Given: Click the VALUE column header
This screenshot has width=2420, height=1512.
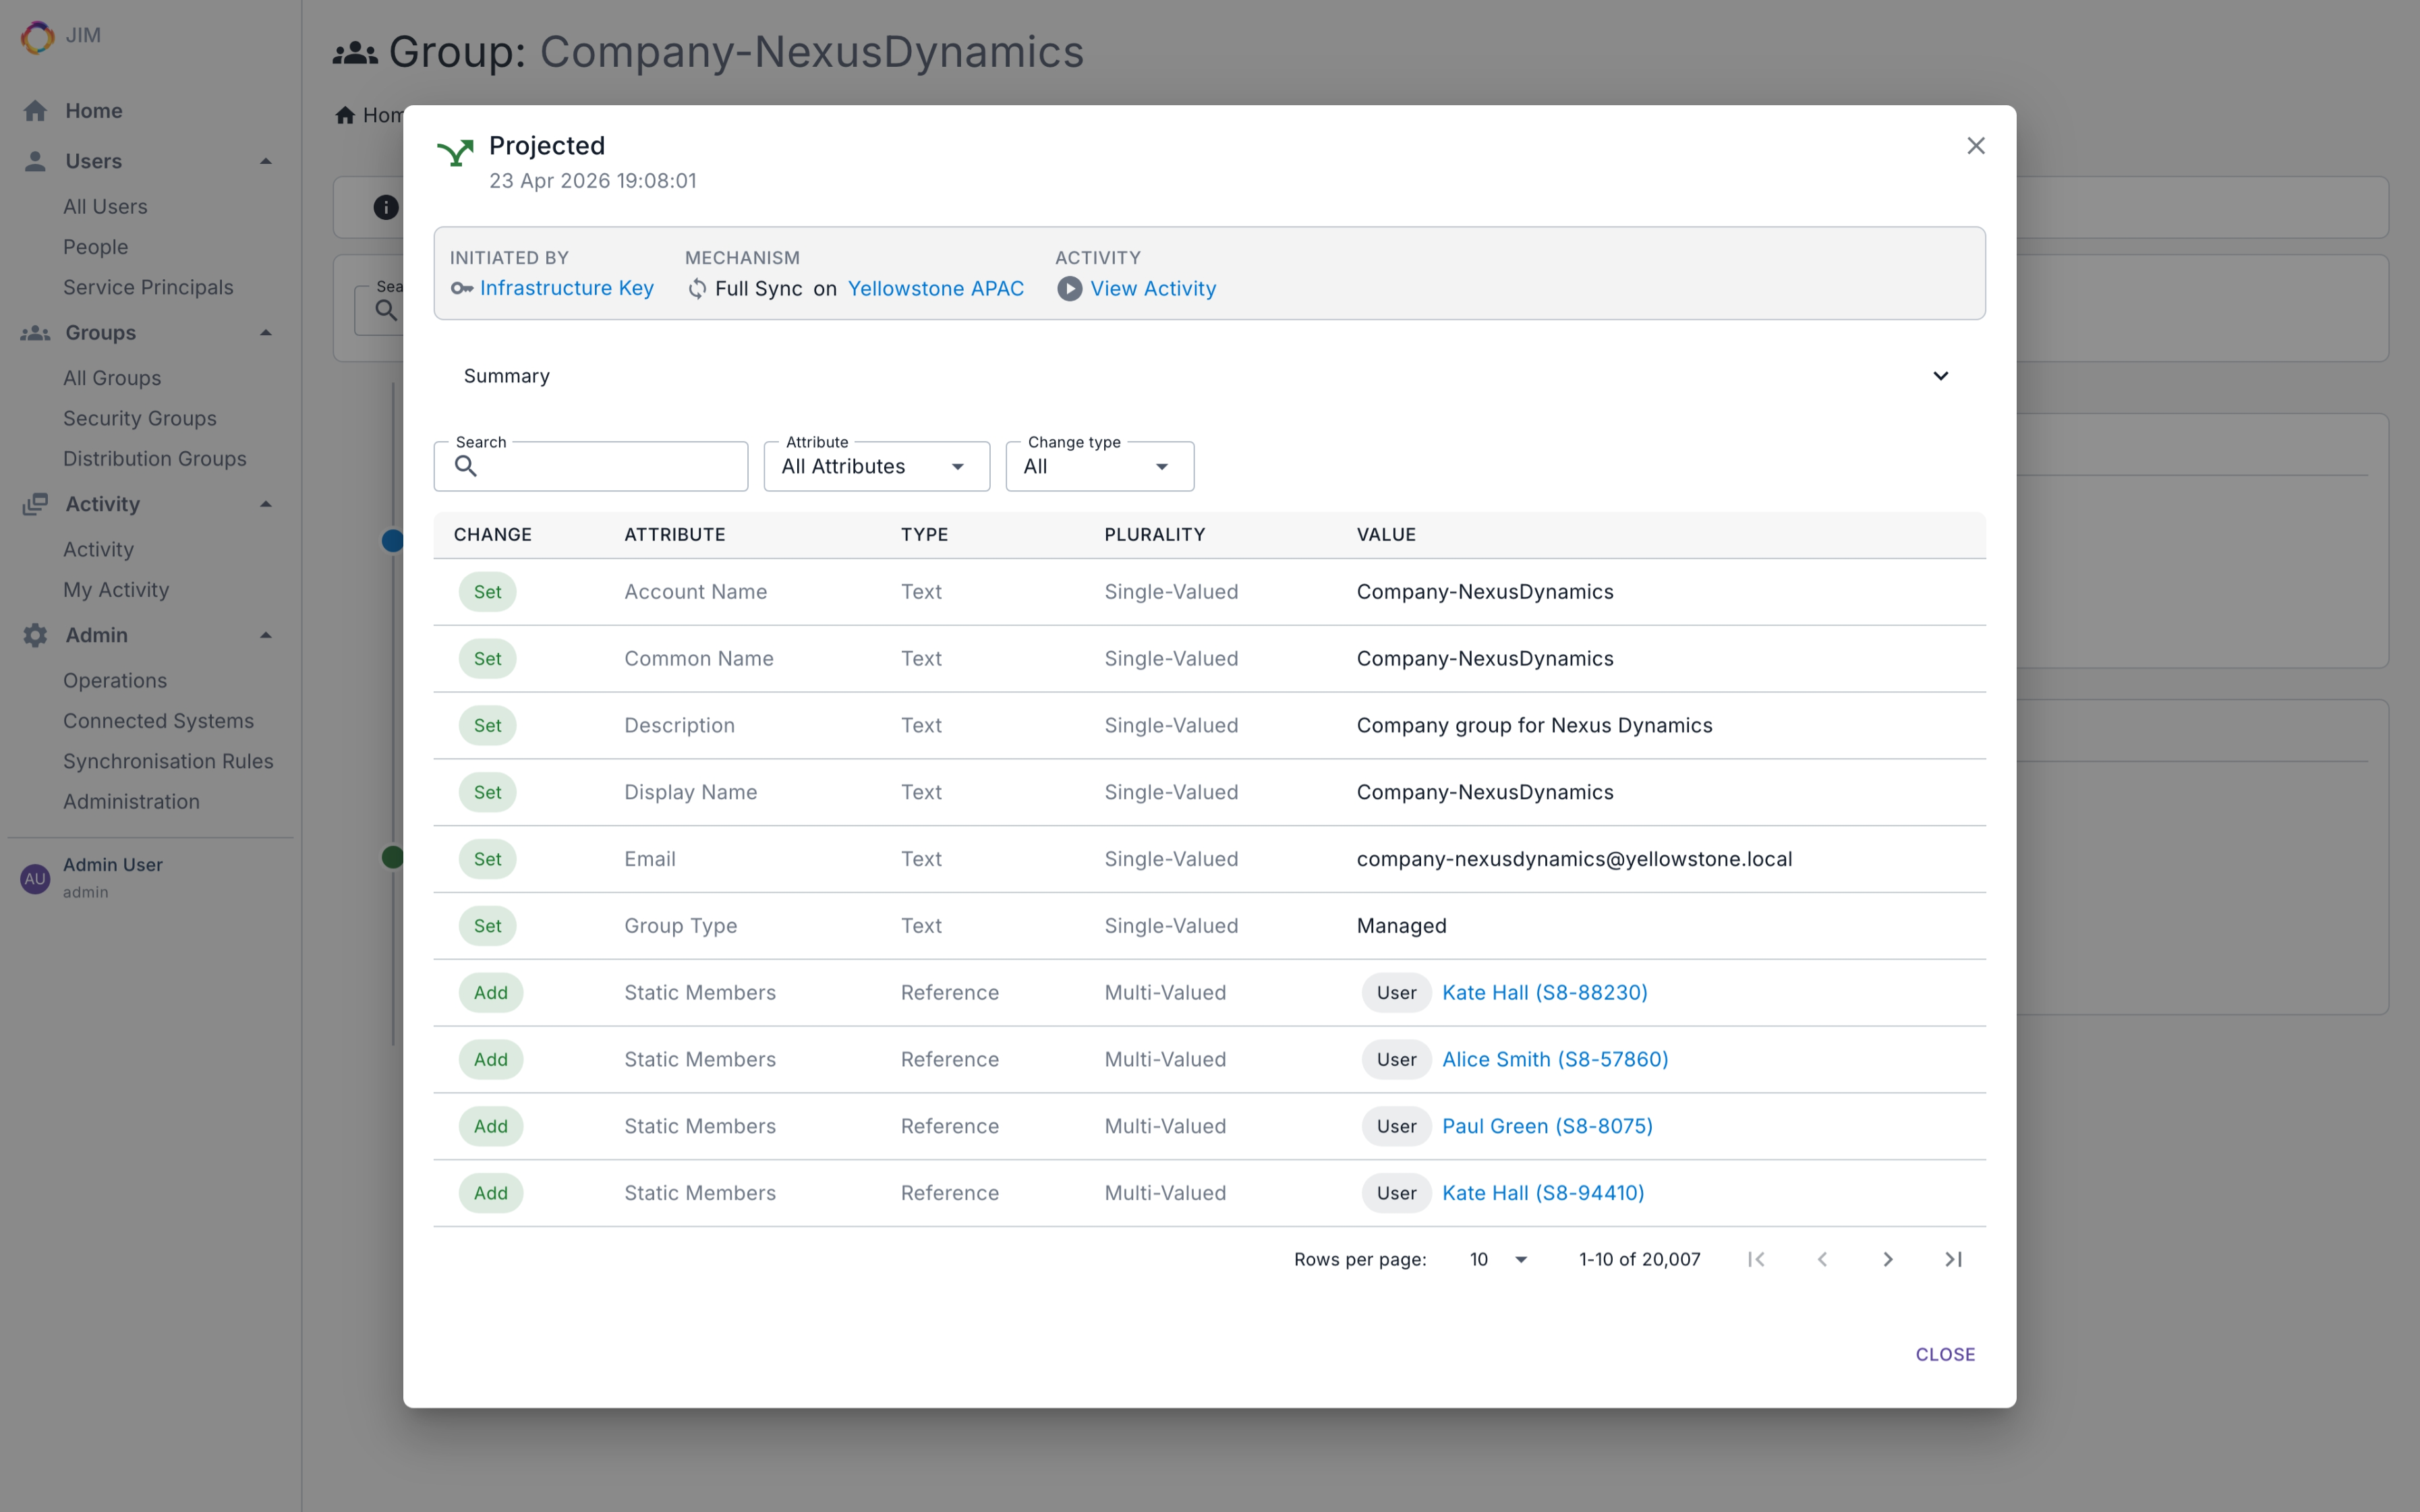Looking at the screenshot, I should [x=1385, y=534].
